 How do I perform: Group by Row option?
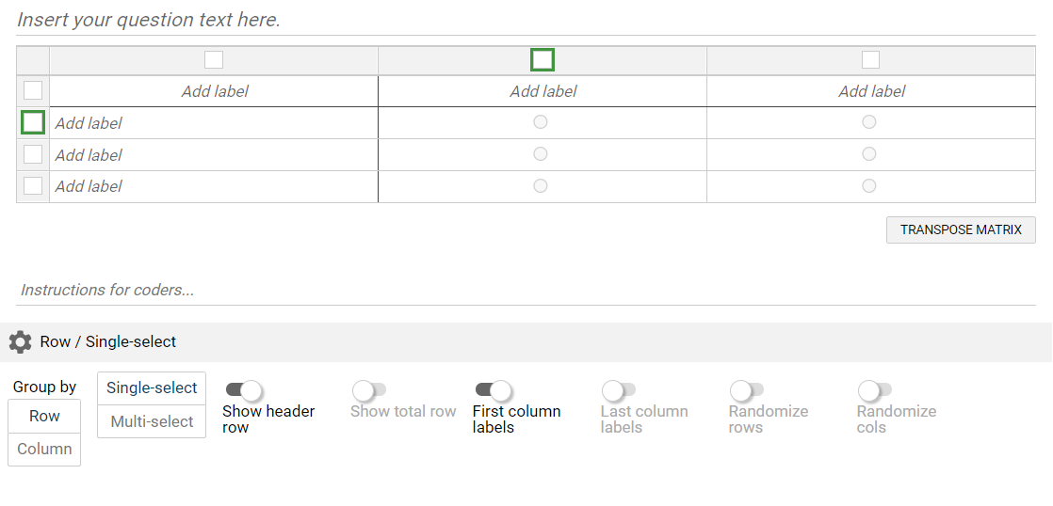(44, 416)
